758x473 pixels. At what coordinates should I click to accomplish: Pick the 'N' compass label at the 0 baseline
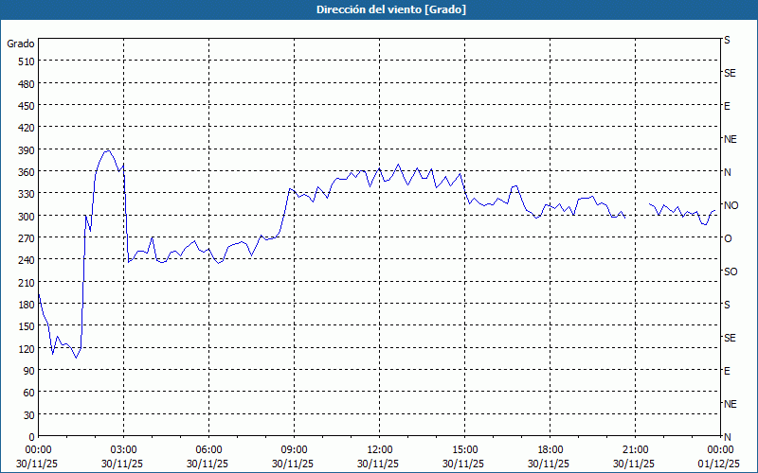(727, 437)
